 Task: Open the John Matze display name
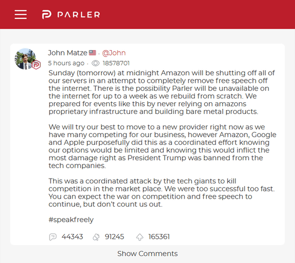[67, 53]
